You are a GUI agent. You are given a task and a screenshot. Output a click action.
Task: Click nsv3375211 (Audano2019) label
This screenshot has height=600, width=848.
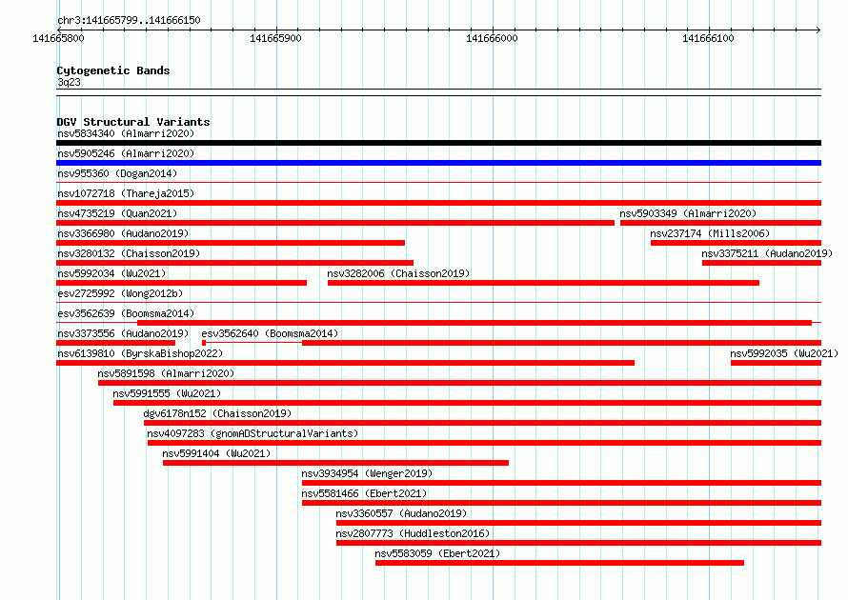pos(767,253)
